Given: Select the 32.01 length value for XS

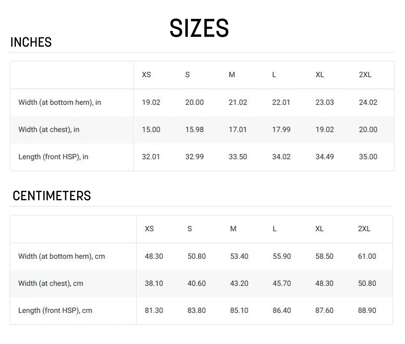Looking at the screenshot, I should 151,157.
